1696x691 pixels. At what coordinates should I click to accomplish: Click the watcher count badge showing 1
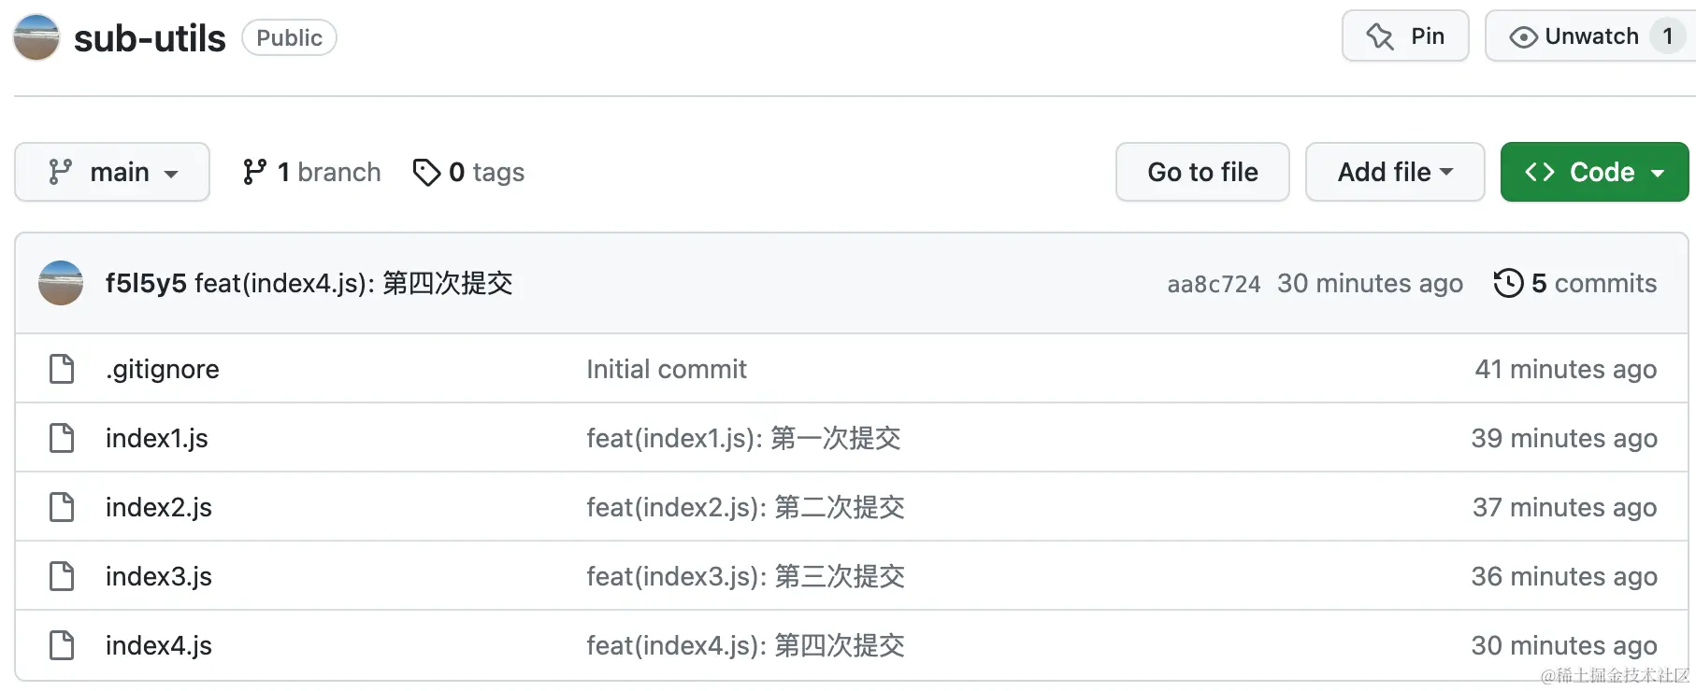pos(1667,36)
